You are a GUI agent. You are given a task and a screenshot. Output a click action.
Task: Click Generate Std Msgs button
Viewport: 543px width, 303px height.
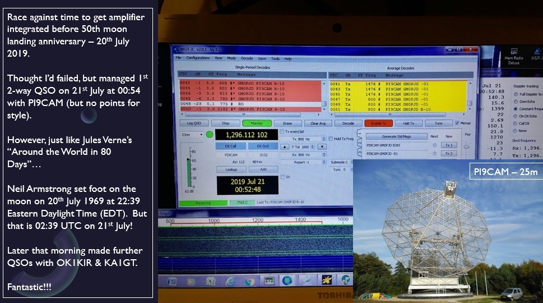point(396,136)
